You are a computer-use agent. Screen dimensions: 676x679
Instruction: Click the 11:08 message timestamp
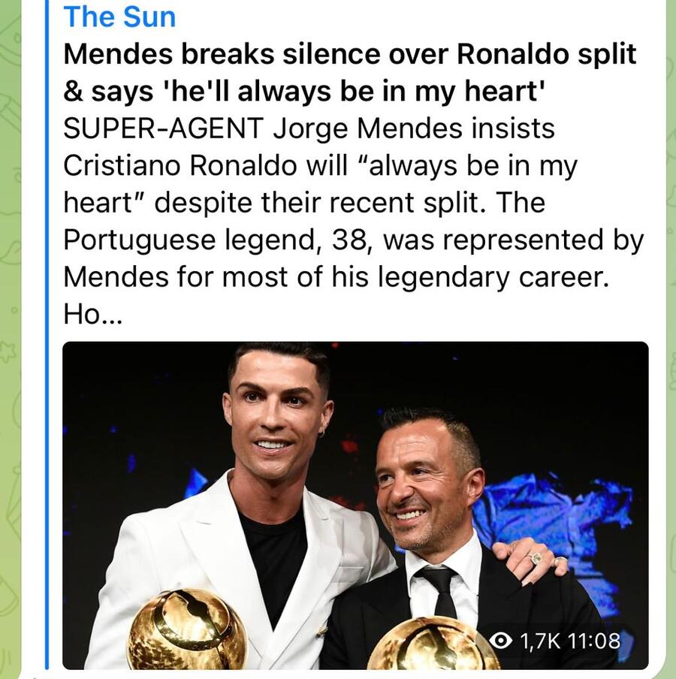tap(593, 641)
